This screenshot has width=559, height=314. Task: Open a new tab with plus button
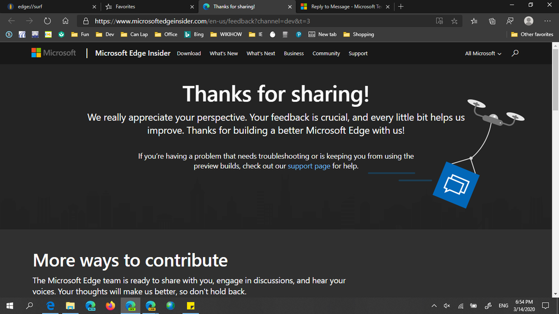click(401, 6)
